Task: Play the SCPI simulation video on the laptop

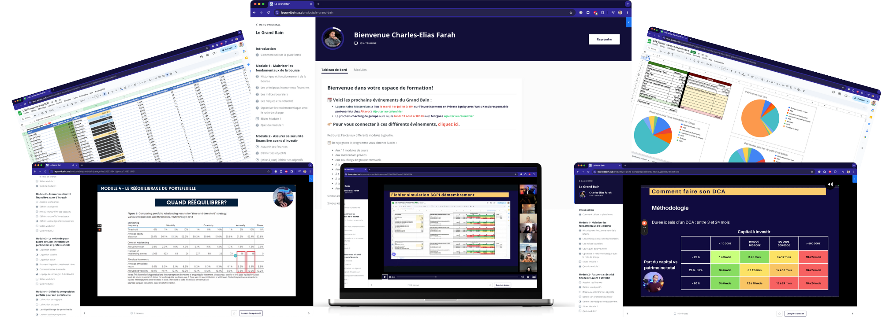Action: pos(385,277)
